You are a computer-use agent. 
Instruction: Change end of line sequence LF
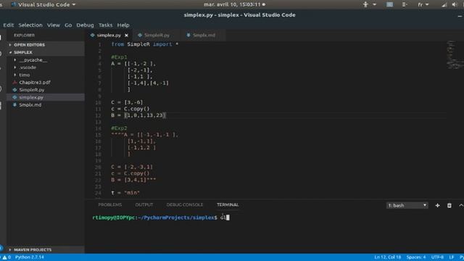pos(451,257)
